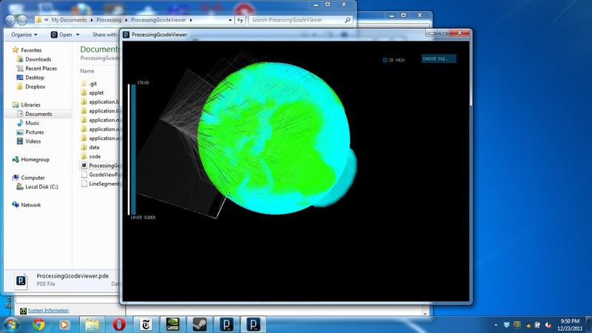Open Steam from the taskbar

pyautogui.click(x=199, y=325)
